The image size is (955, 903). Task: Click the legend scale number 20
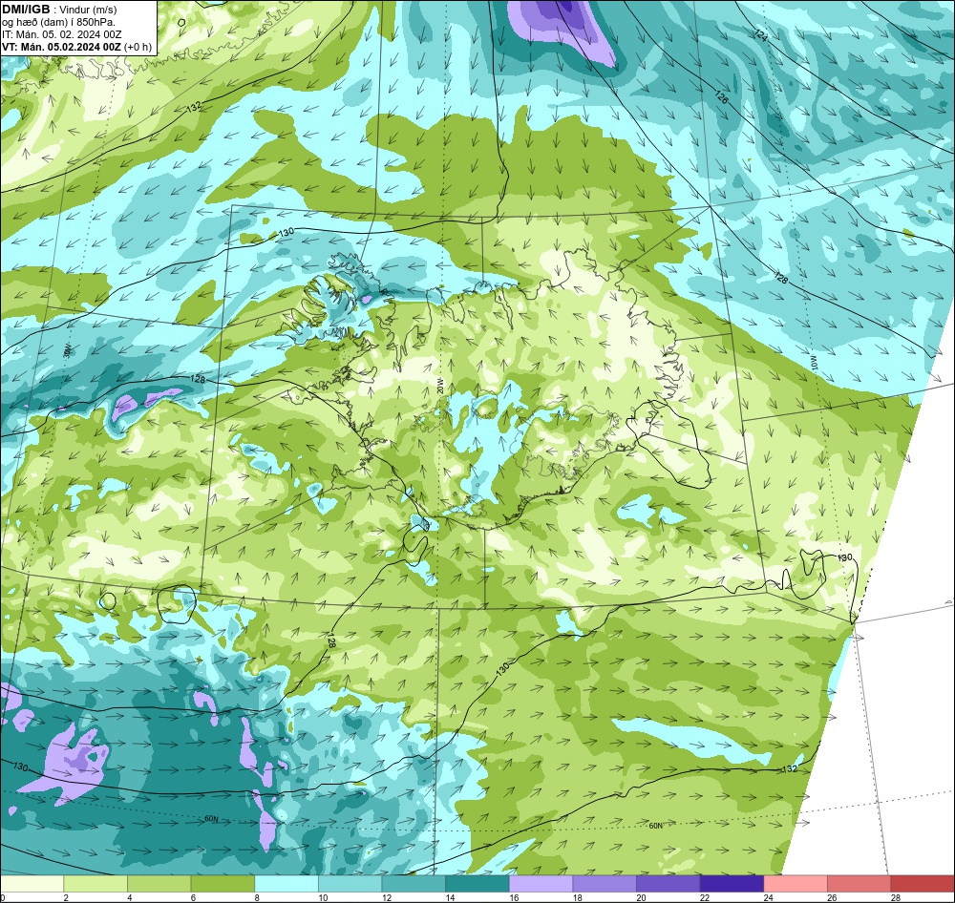point(642,897)
